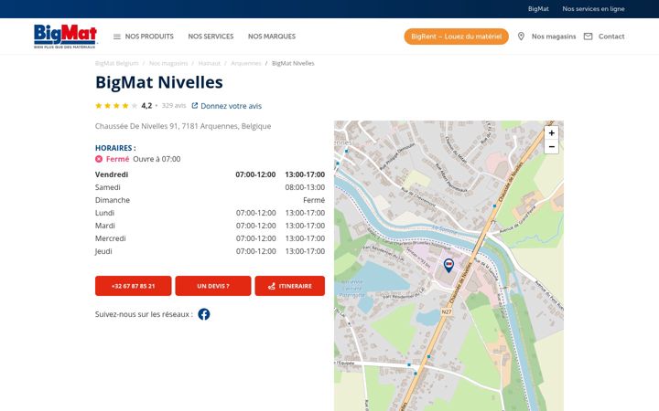Click the BigMat link in top bar
This screenshot has height=411, width=659.
(538, 9)
